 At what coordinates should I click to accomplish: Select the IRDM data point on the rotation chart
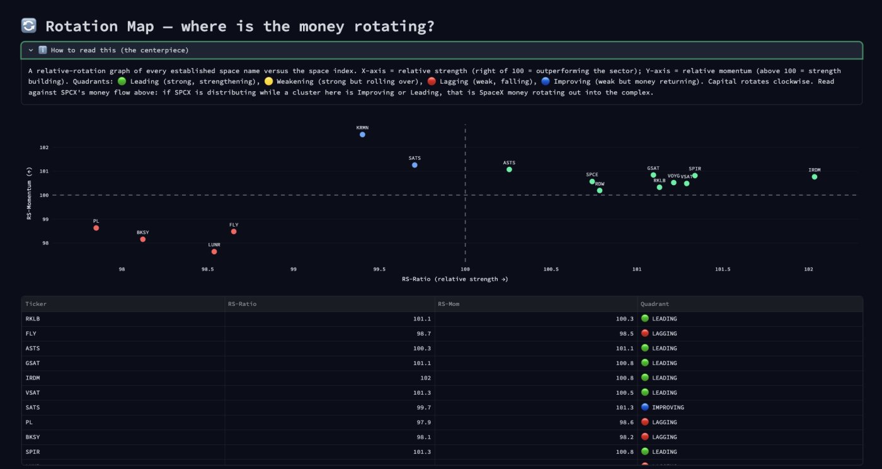click(815, 177)
